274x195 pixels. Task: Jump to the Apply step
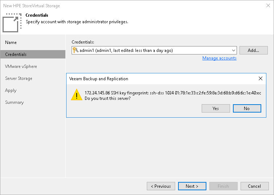click(11, 90)
